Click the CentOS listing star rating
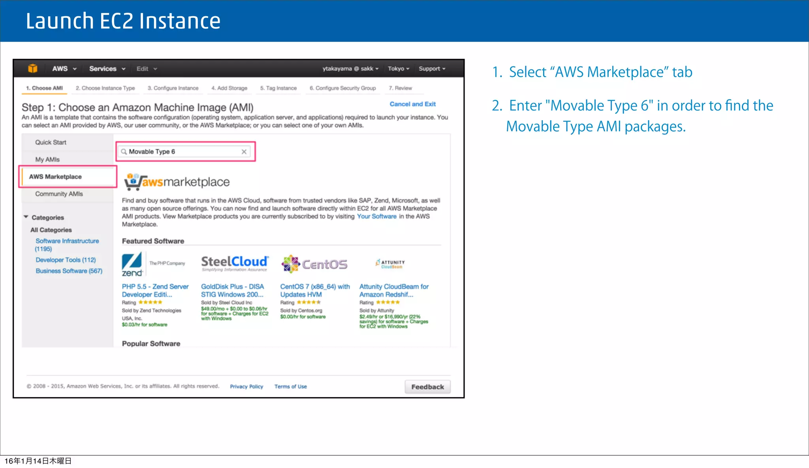Image resolution: width=809 pixels, height=468 pixels. pos(309,302)
